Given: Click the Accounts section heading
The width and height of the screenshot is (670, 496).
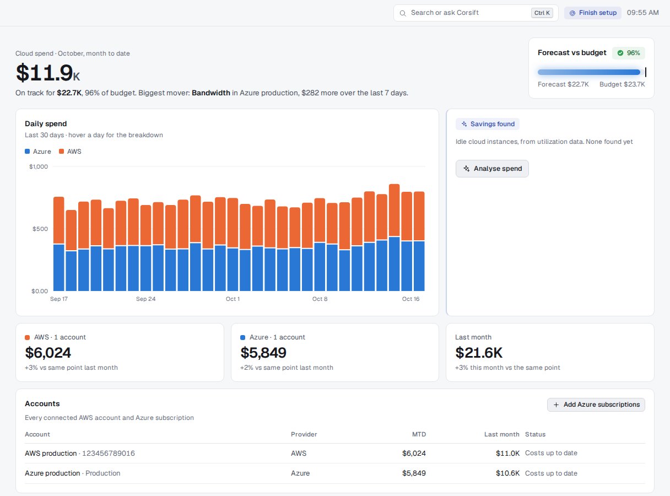Looking at the screenshot, I should (42, 404).
